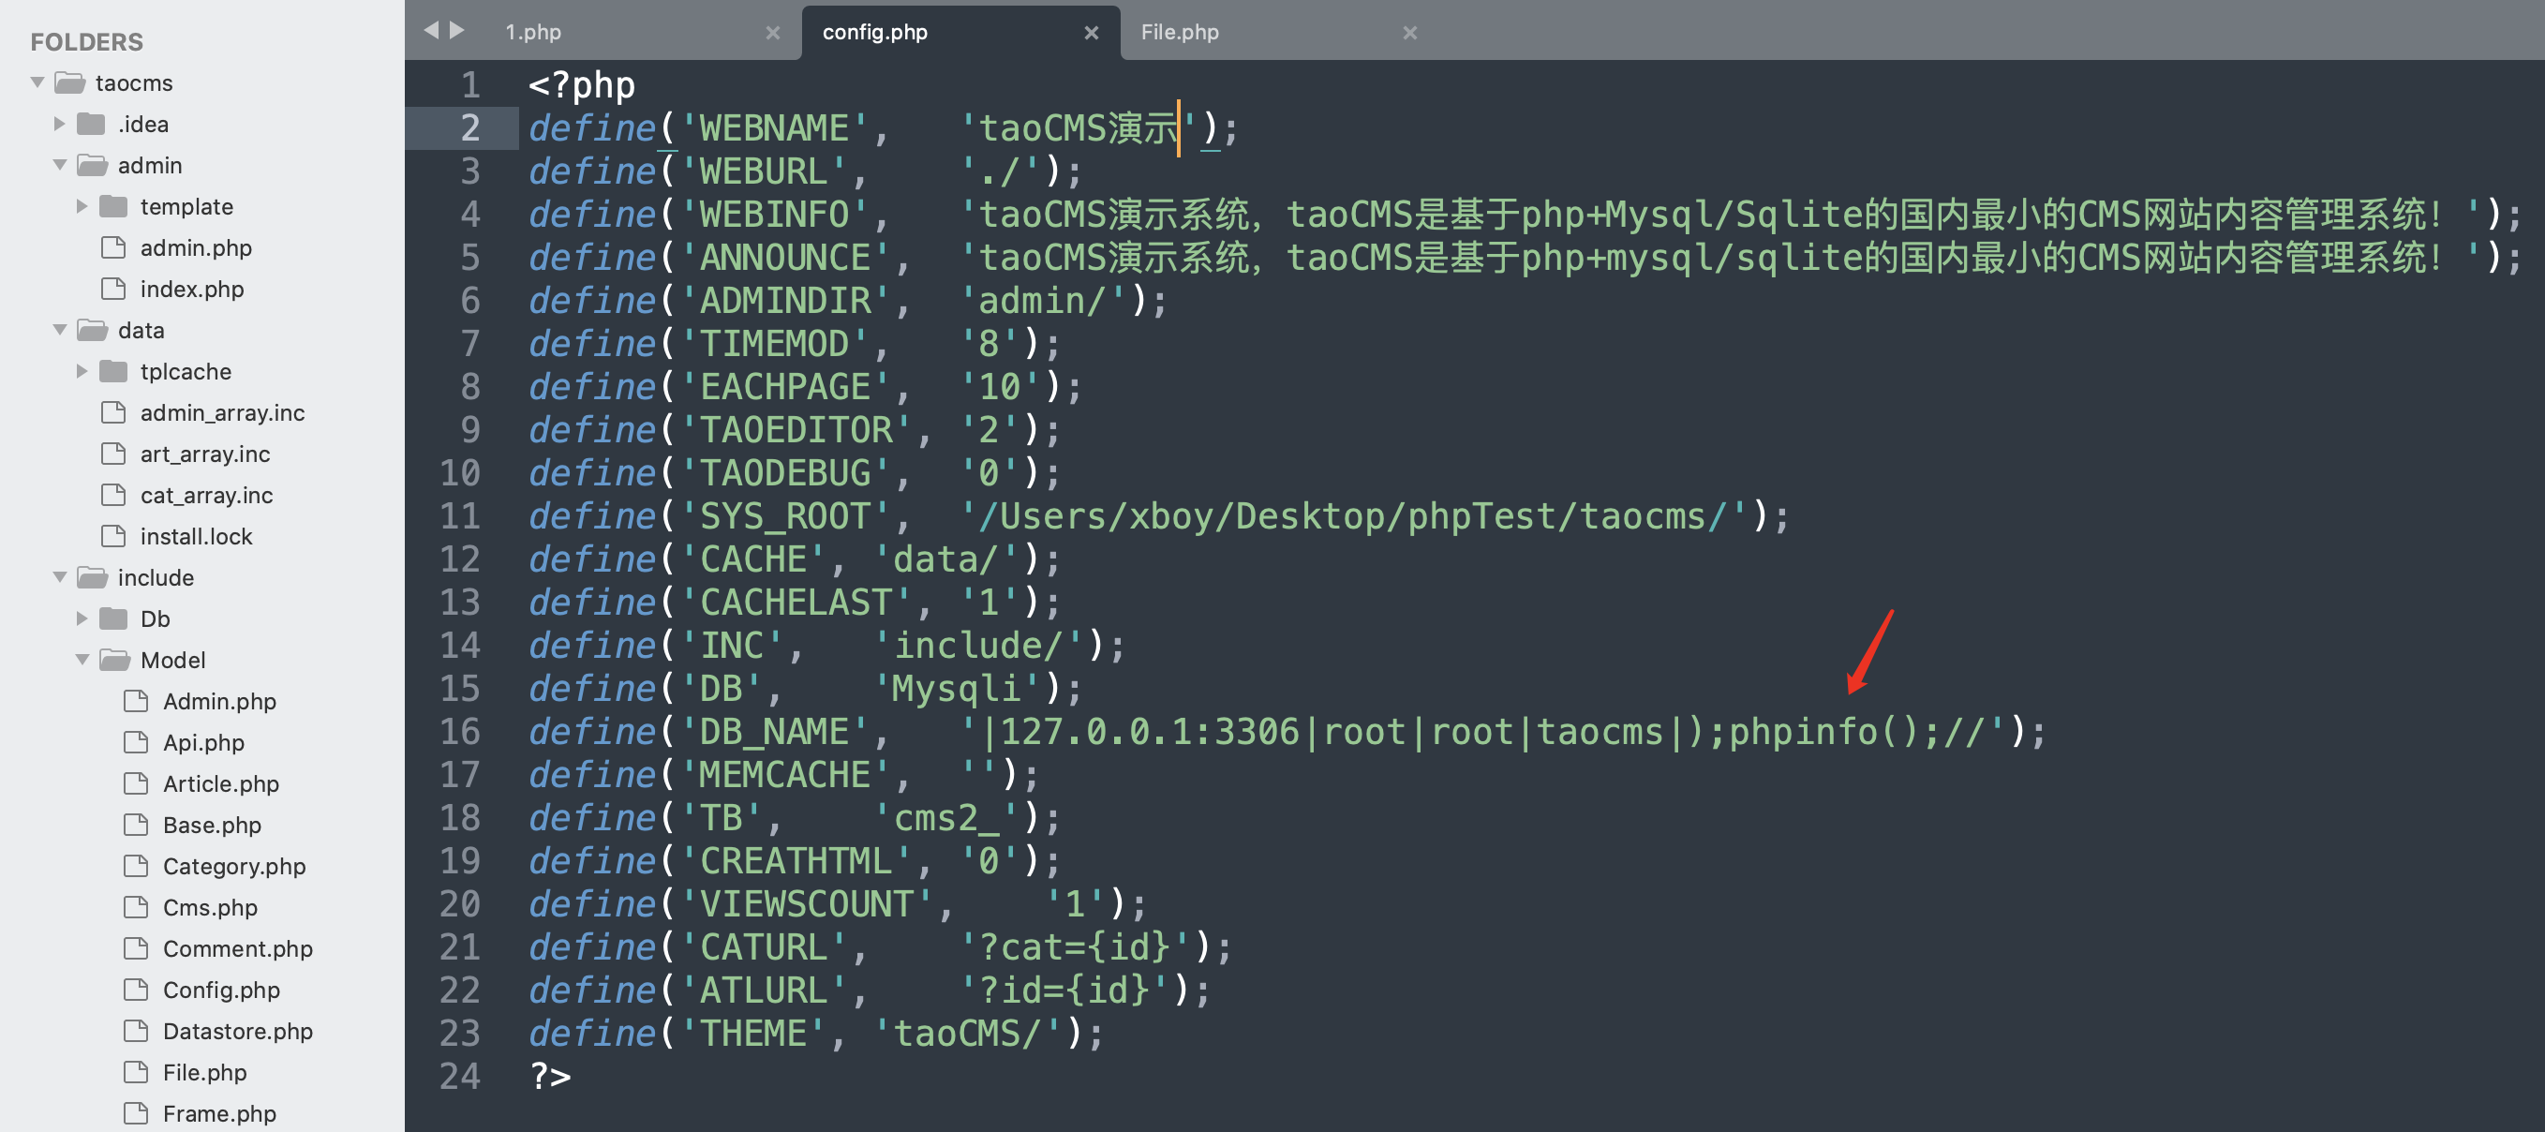Click the index.php file icon
The height and width of the screenshot is (1132, 2545).
pyautogui.click(x=113, y=290)
